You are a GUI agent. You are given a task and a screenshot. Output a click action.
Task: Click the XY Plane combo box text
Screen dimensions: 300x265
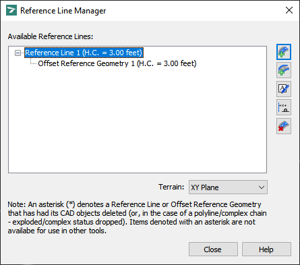point(205,187)
